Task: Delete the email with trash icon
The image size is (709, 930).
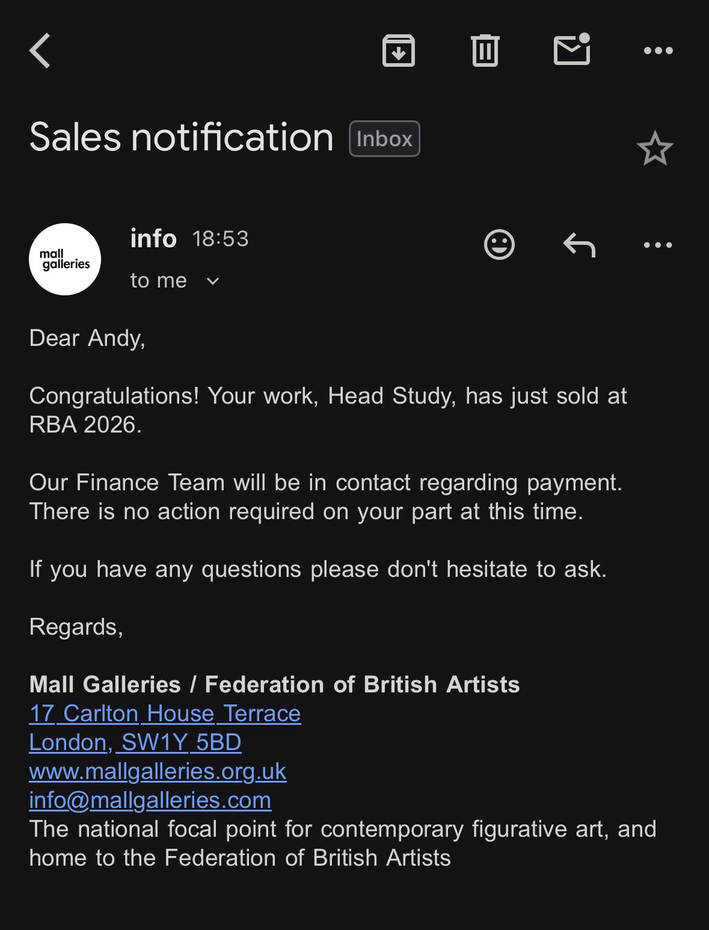Action: (x=485, y=51)
